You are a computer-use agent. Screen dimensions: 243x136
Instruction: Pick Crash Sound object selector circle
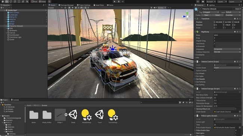(240, 112)
